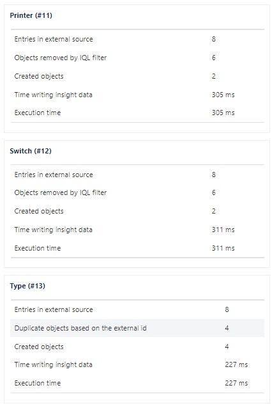Select the 227 ms Execution time value
This screenshot has width=279, height=406.
(x=236, y=383)
